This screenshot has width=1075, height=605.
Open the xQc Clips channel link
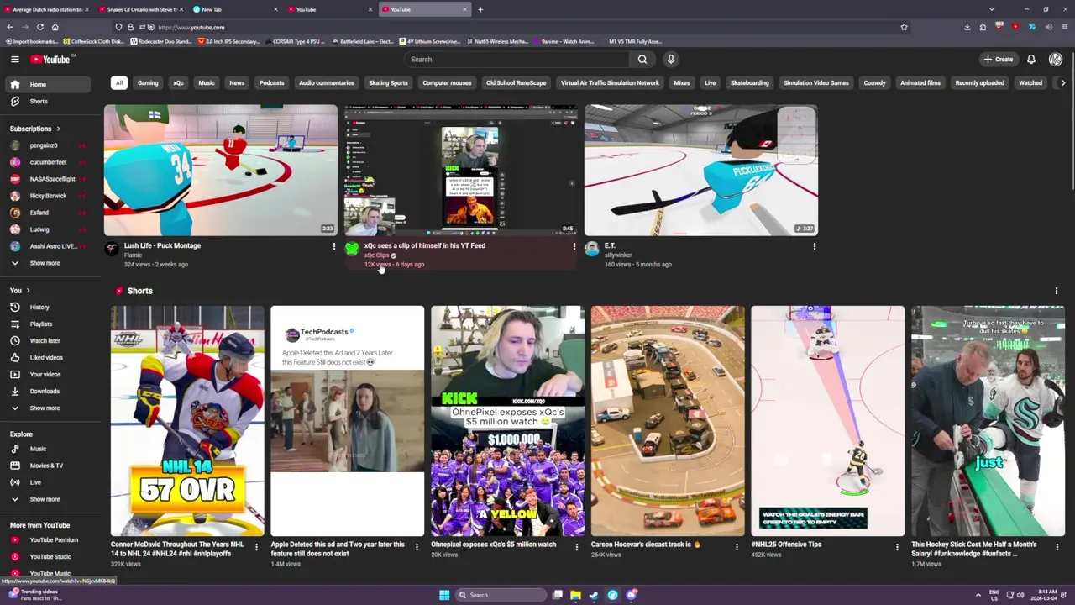(376, 255)
